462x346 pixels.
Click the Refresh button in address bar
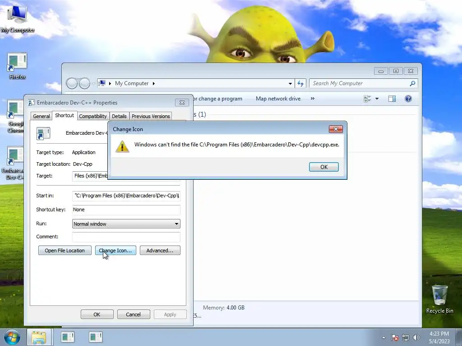point(300,83)
